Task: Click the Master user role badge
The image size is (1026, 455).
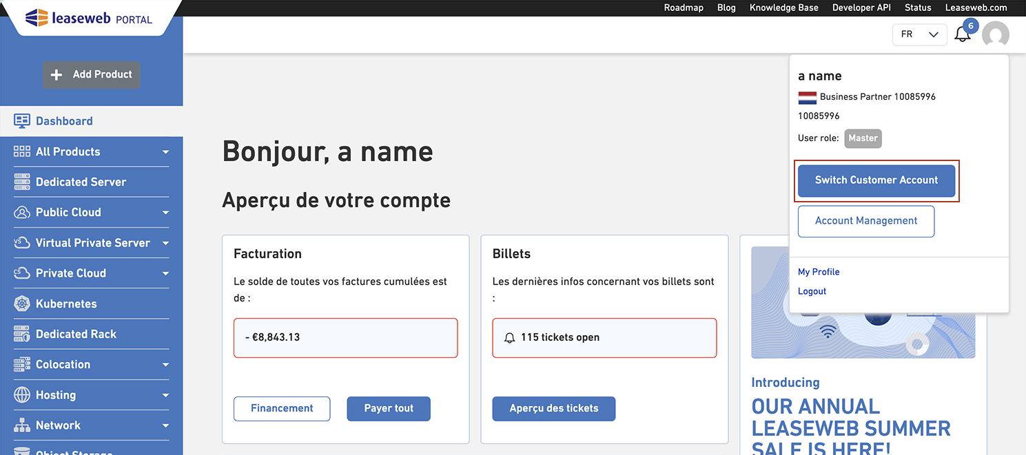Action: tap(863, 138)
